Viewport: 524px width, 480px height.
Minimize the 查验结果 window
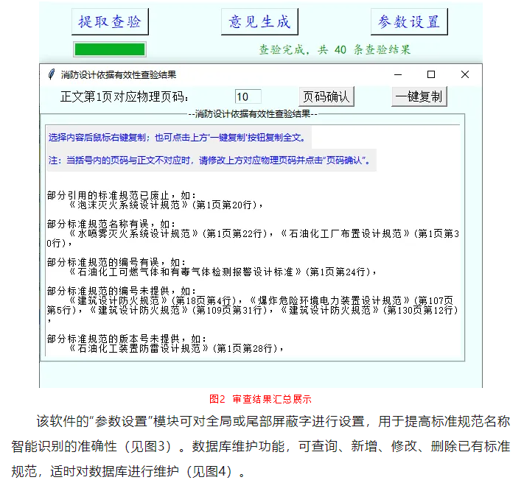pyautogui.click(x=398, y=74)
